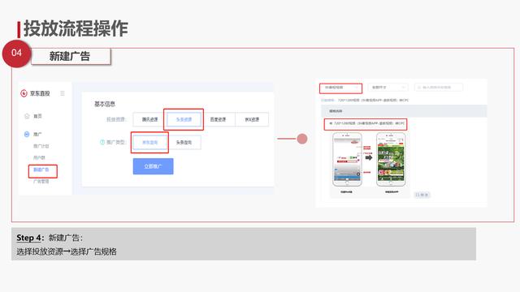Select the second 推广类型 option
Image resolution: width=520 pixels, height=292 pixels.
[184, 143]
